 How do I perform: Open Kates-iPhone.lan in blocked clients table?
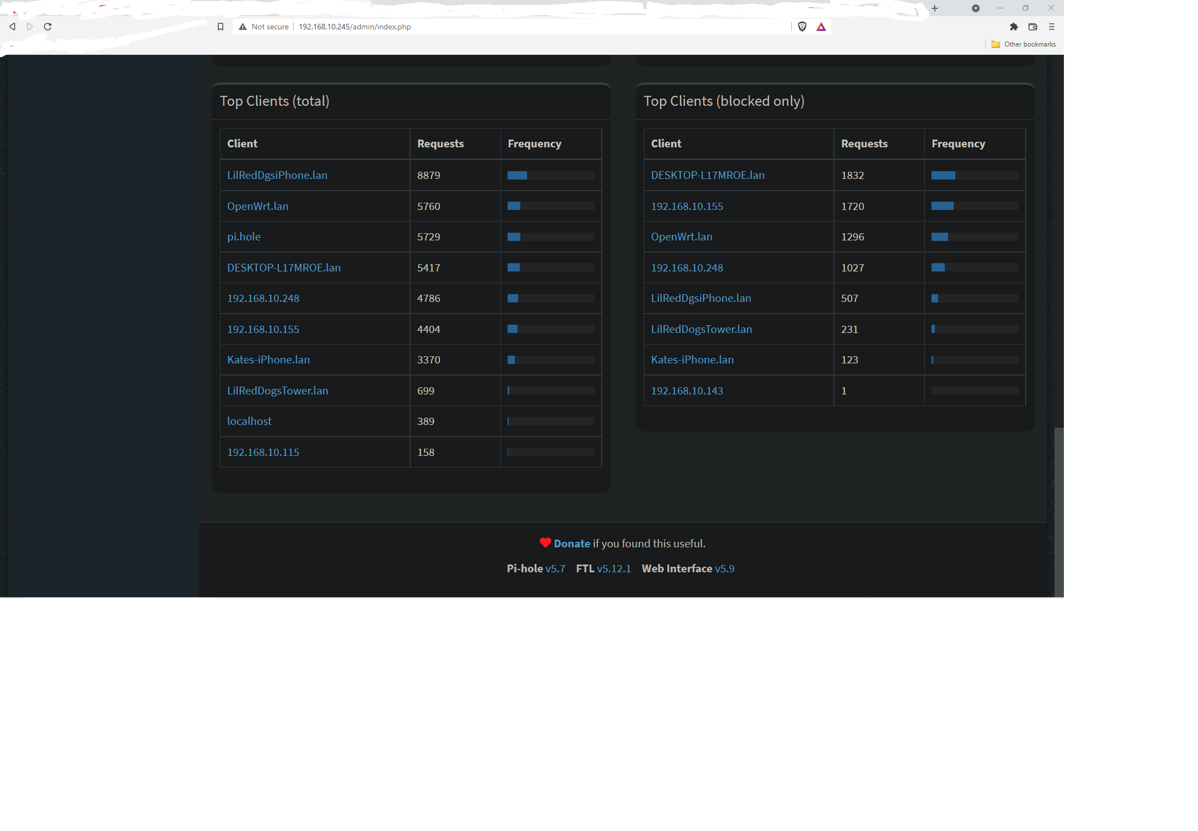pos(692,360)
